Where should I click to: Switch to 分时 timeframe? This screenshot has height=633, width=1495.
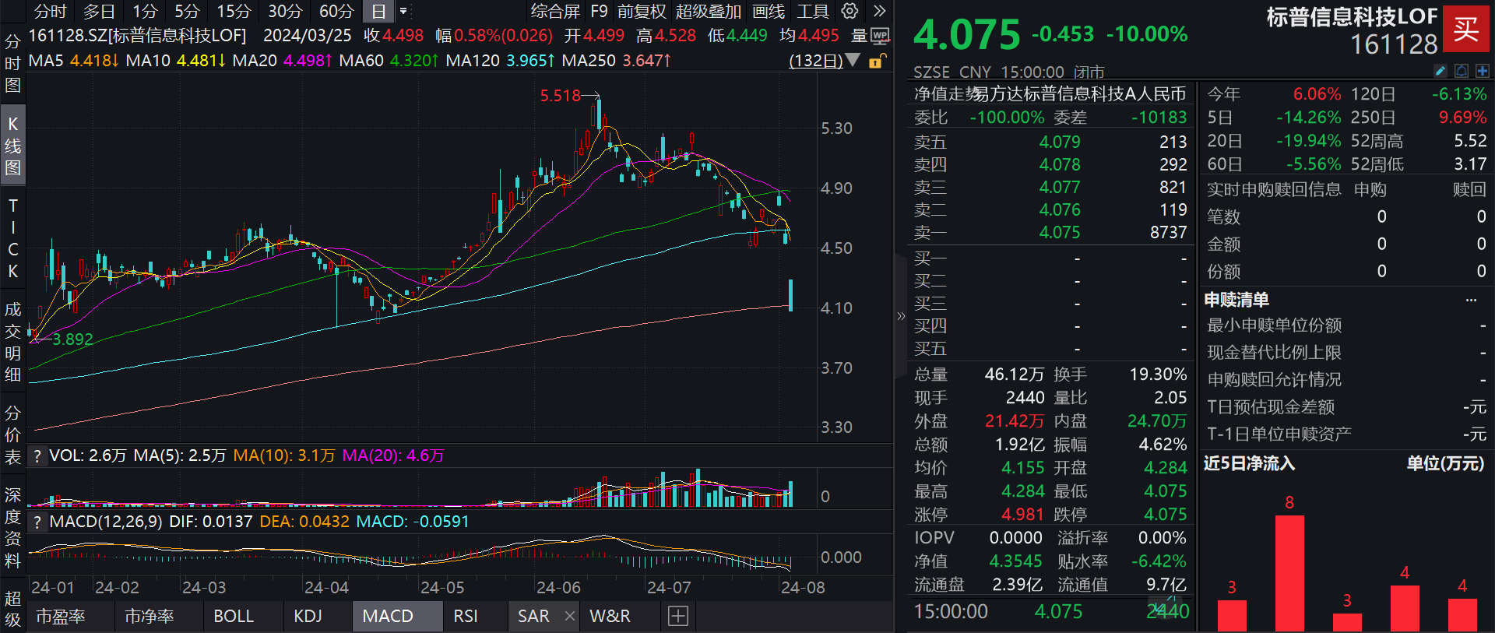pyautogui.click(x=51, y=11)
